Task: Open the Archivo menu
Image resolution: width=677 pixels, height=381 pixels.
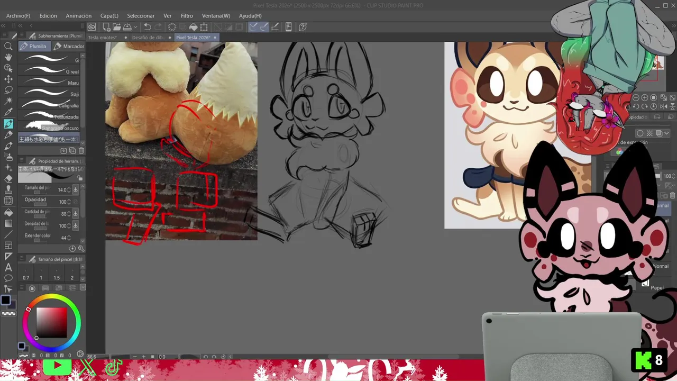Action: [x=18, y=16]
